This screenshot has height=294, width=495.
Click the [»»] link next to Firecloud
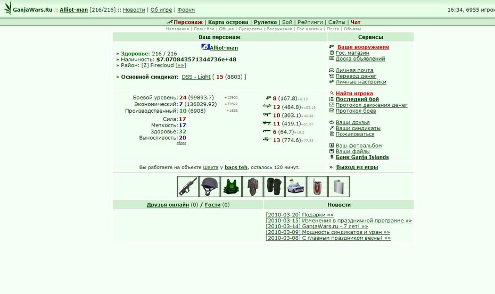(x=180, y=65)
